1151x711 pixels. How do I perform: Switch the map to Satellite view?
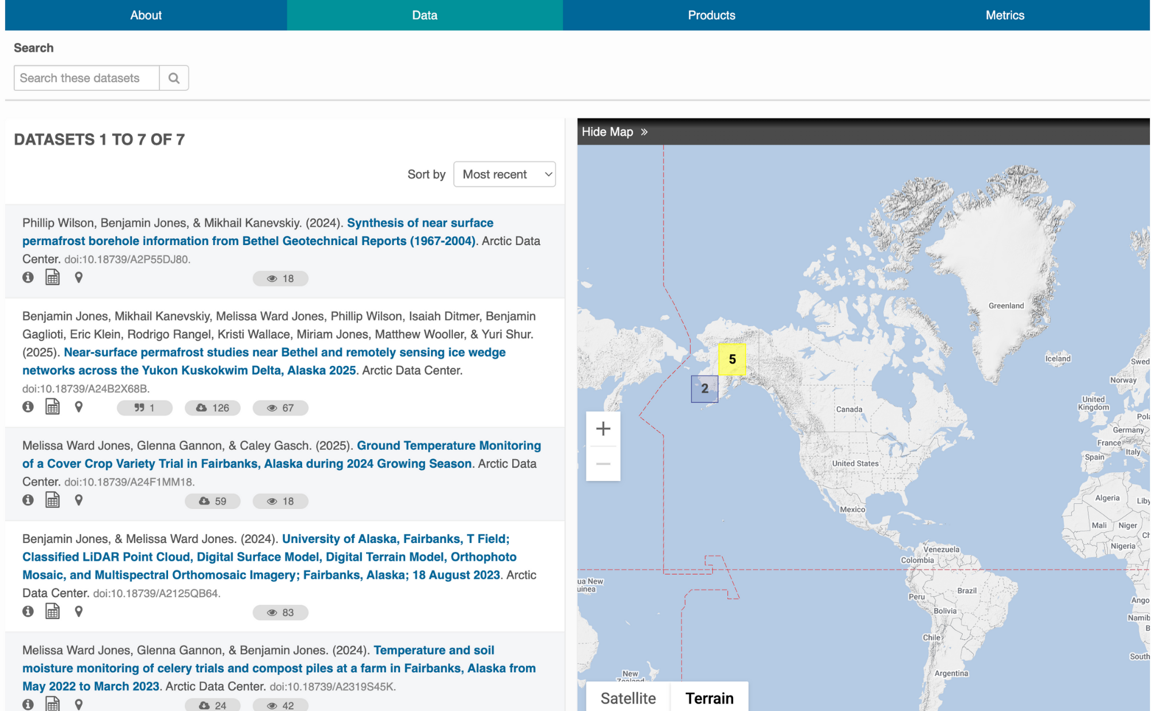(628, 698)
